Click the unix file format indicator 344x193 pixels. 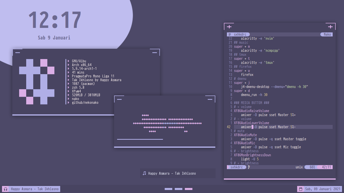pyautogui.click(x=299, y=167)
